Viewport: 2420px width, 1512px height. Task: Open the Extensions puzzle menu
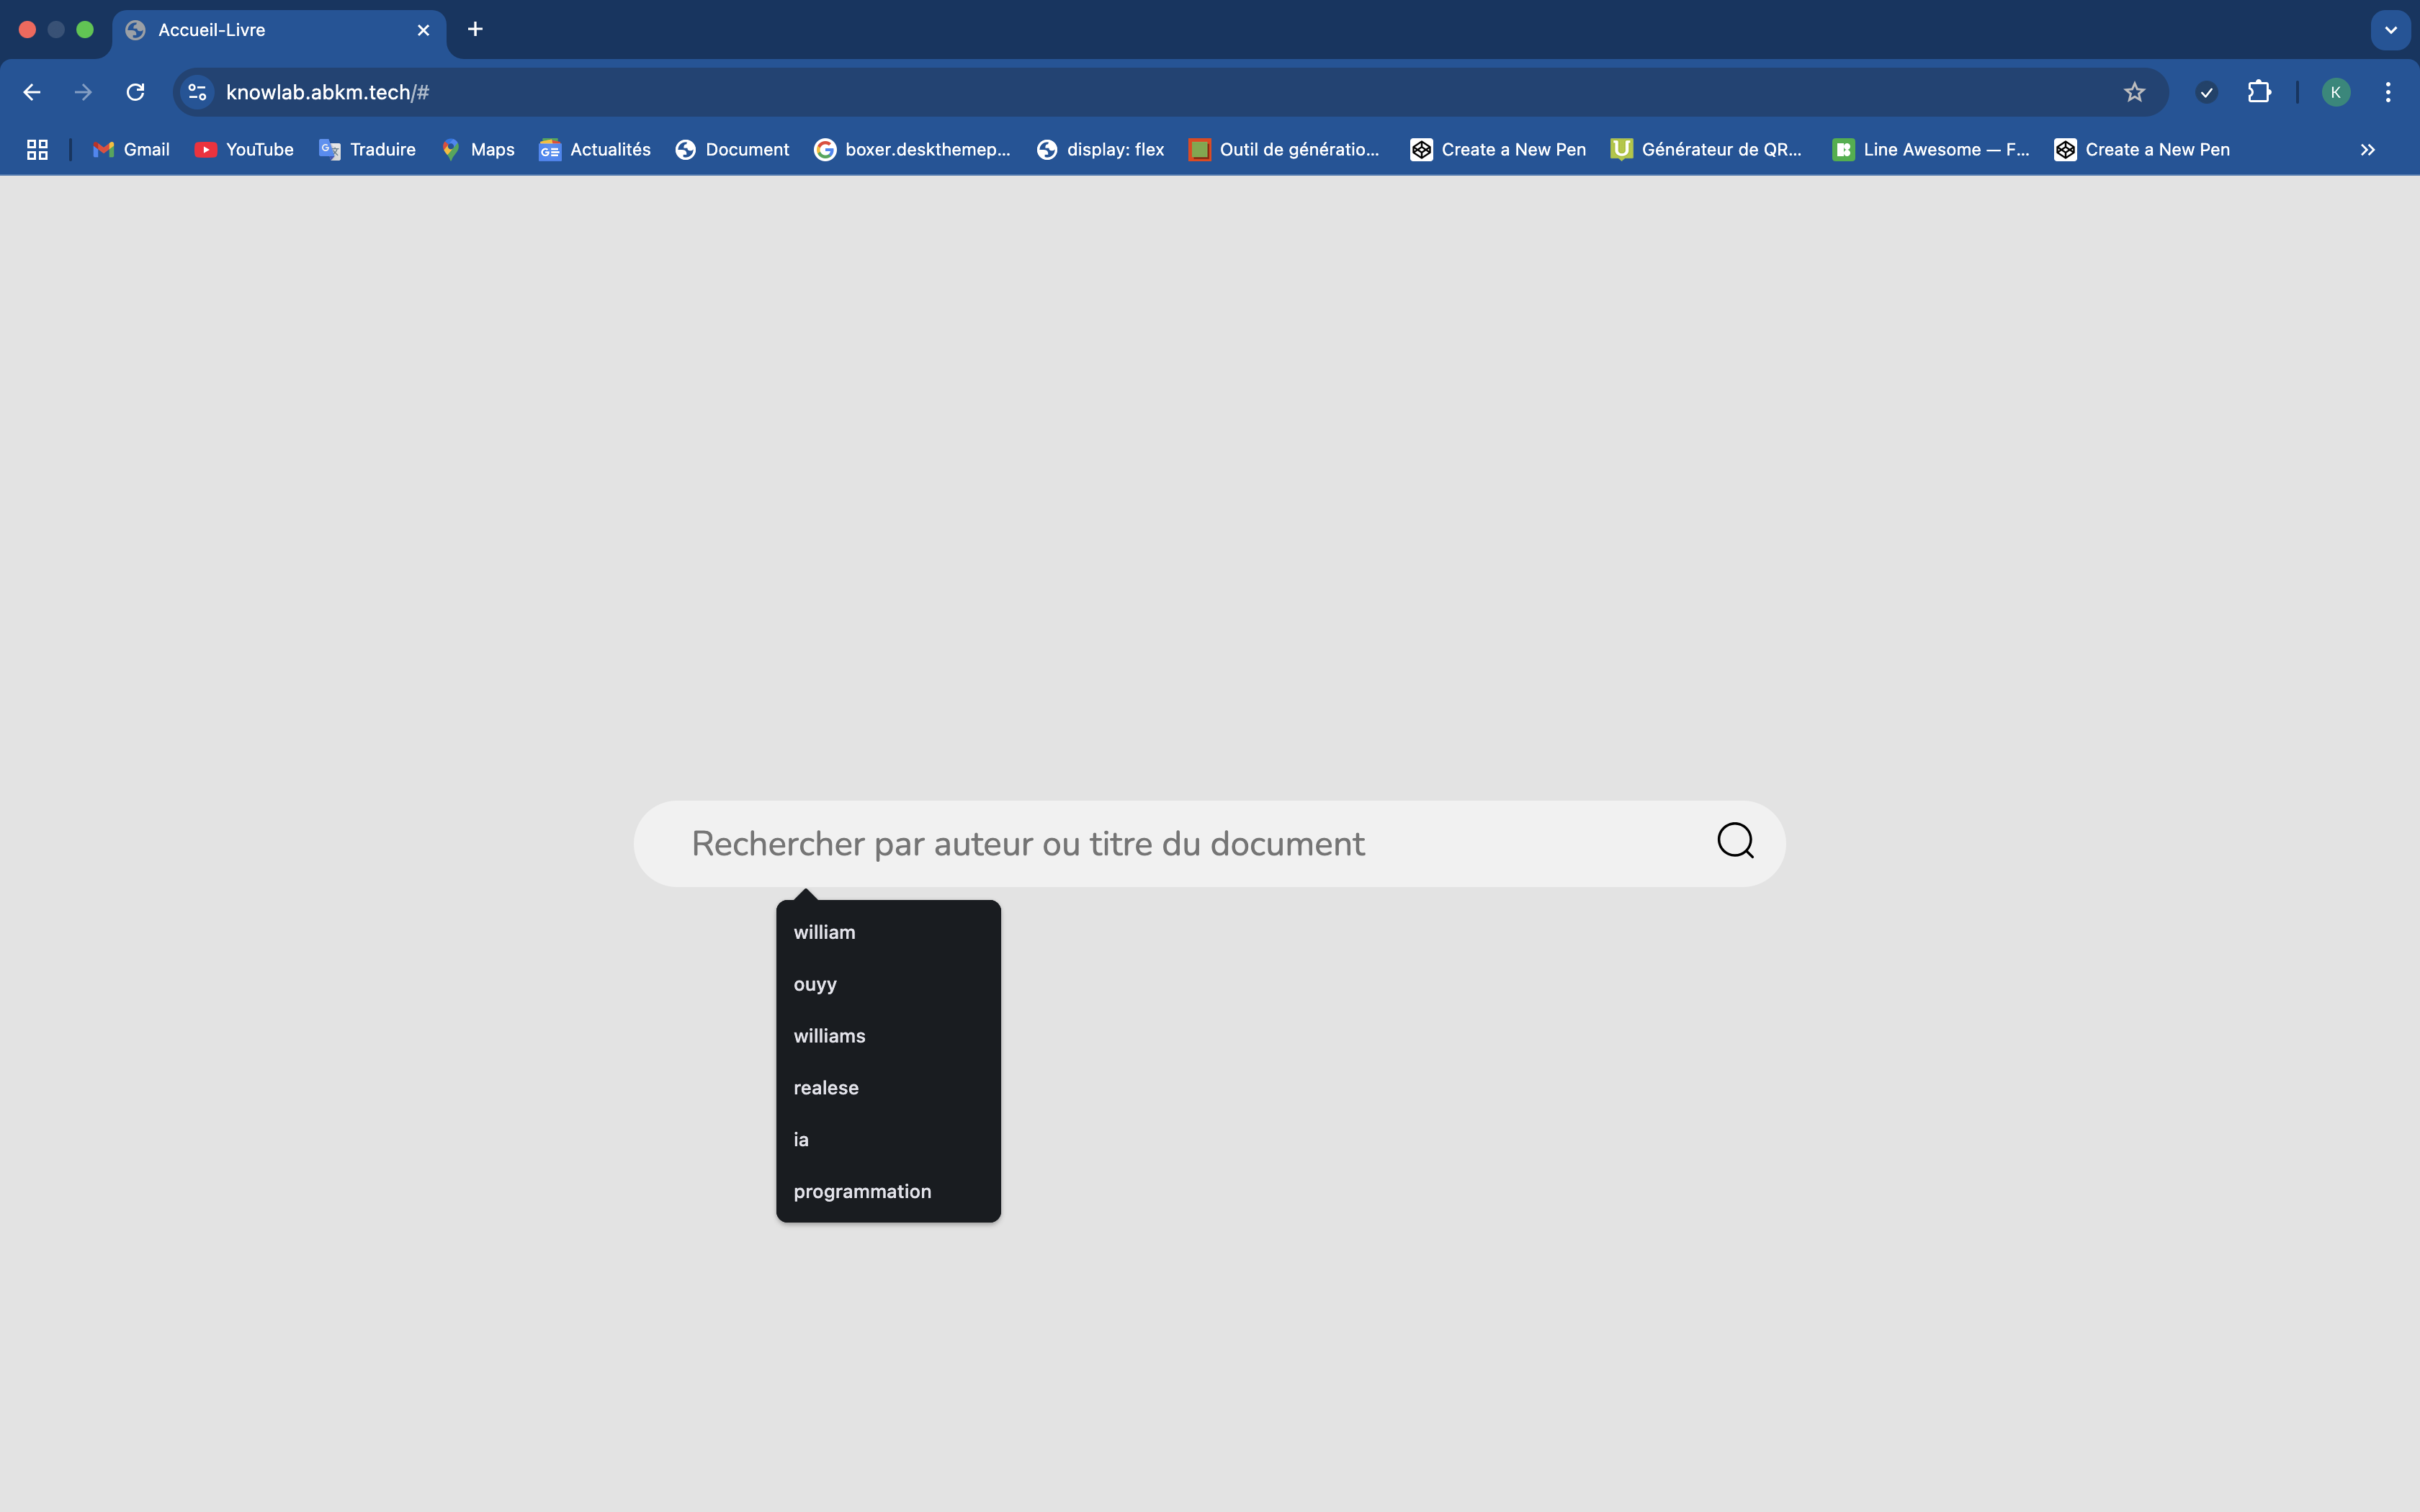[2259, 92]
